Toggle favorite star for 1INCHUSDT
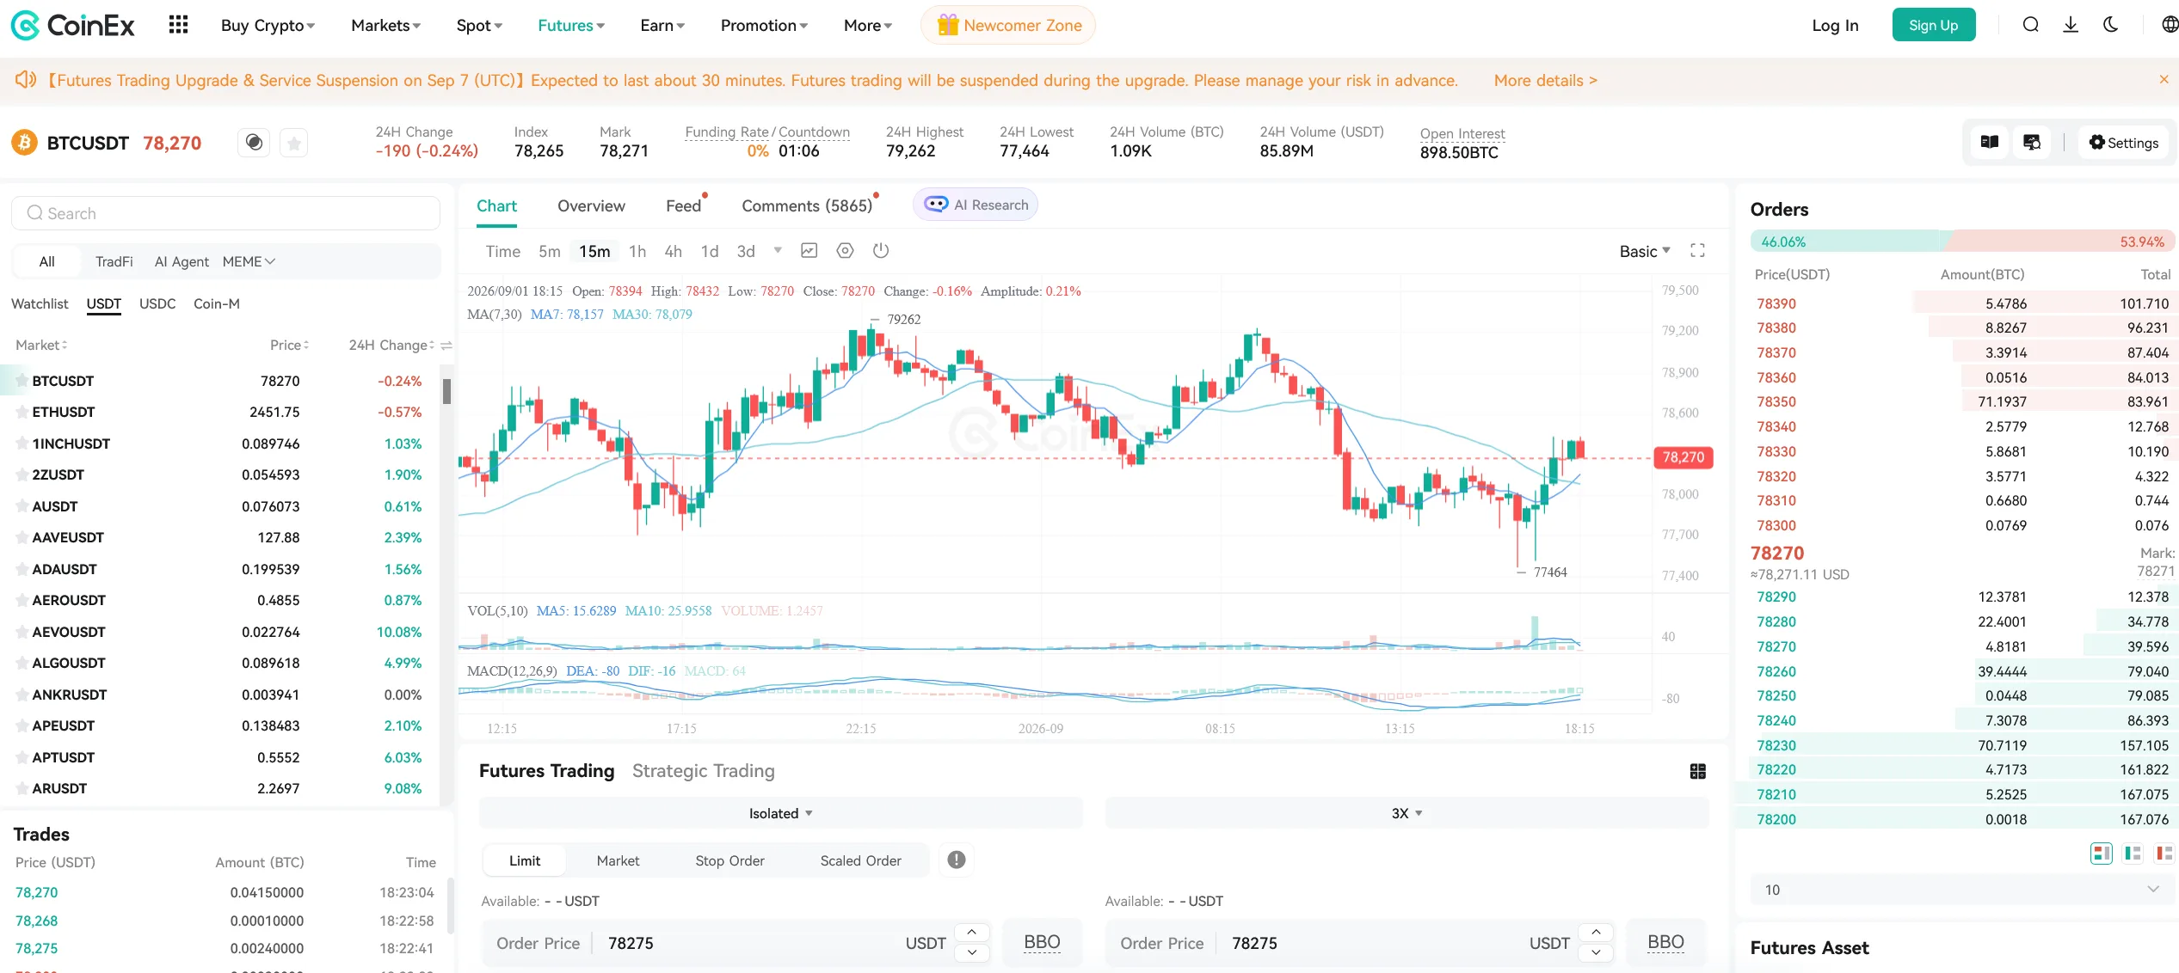This screenshot has width=2179, height=973. pos(22,444)
